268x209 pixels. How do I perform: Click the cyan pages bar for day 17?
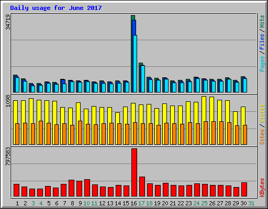coord(143,79)
